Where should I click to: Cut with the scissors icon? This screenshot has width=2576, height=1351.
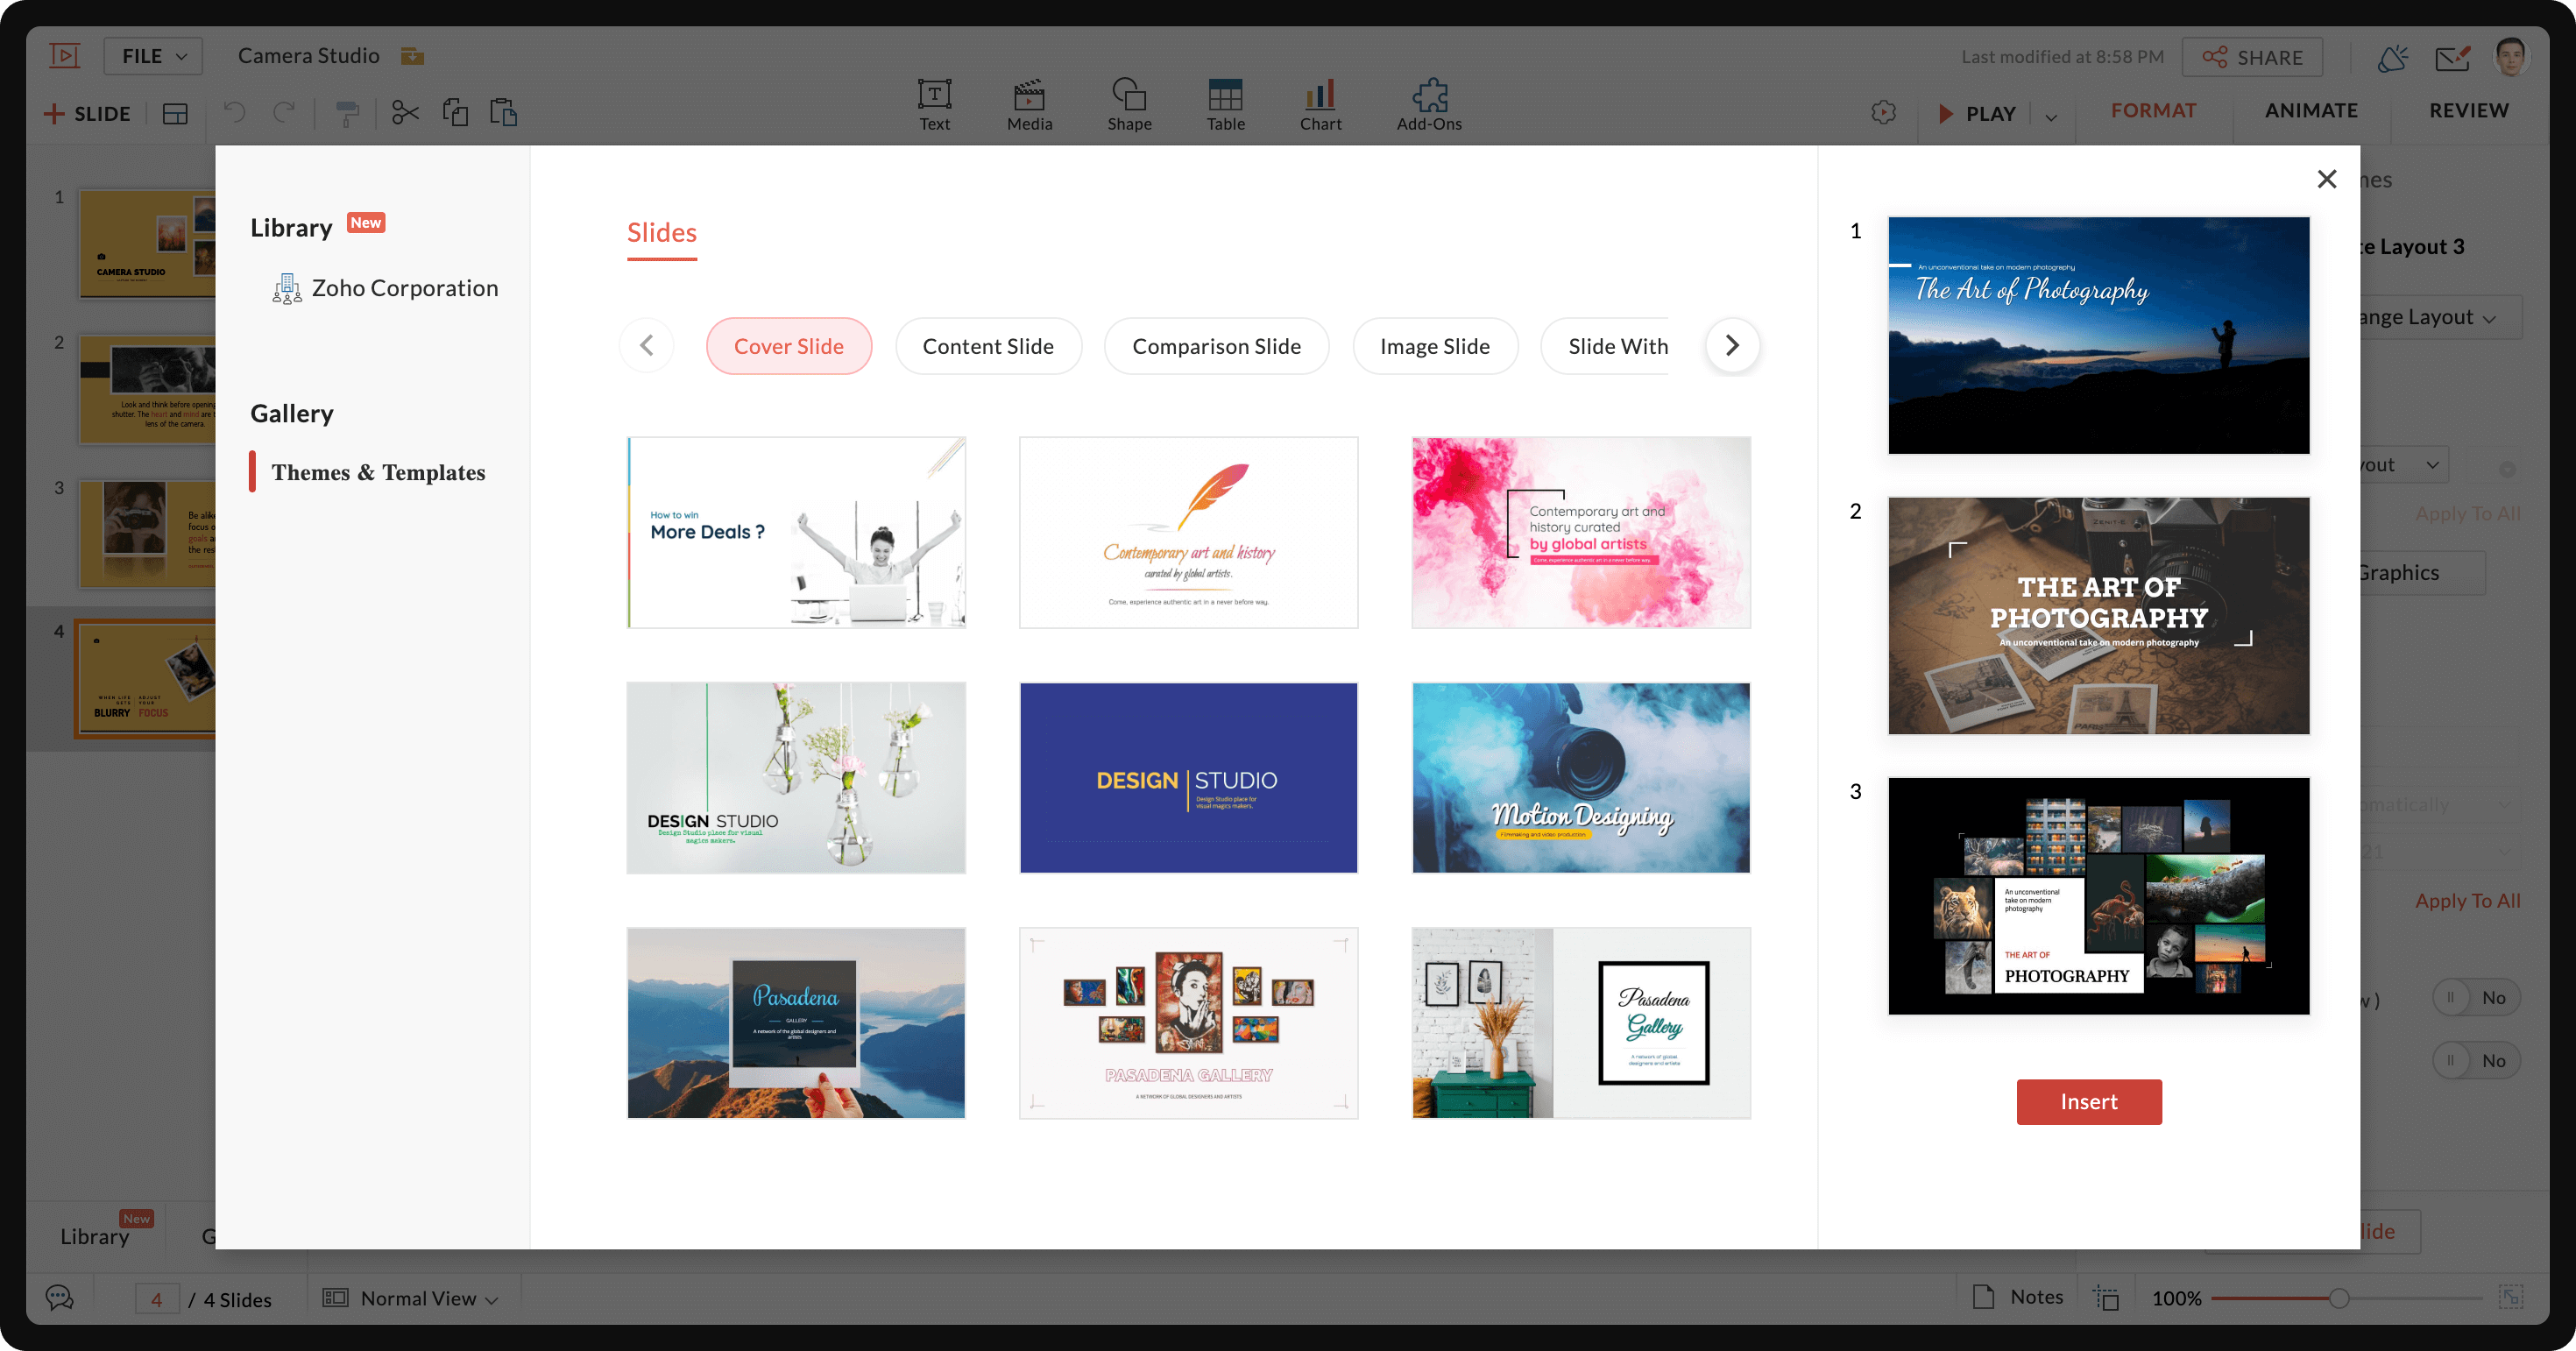point(404,112)
